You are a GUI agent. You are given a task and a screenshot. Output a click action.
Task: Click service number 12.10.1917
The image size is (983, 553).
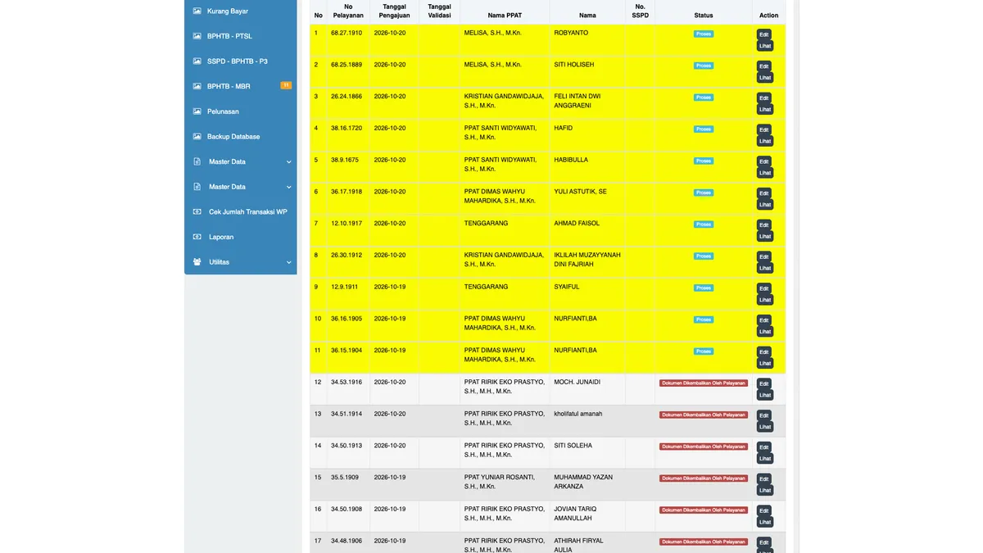[x=347, y=223]
